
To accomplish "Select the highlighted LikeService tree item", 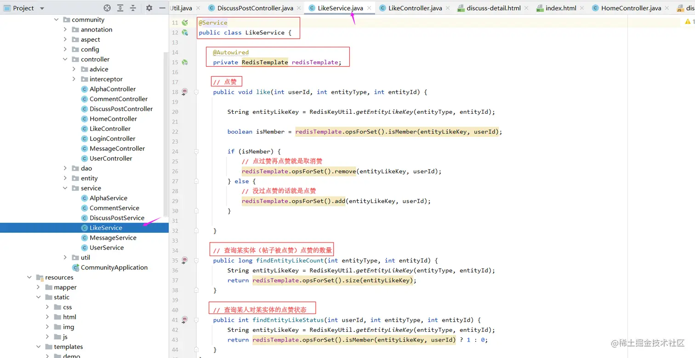I will coord(84,228).
